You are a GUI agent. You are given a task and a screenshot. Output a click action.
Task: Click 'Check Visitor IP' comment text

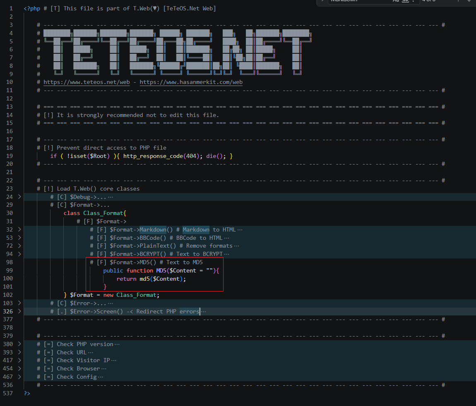pos(83,360)
